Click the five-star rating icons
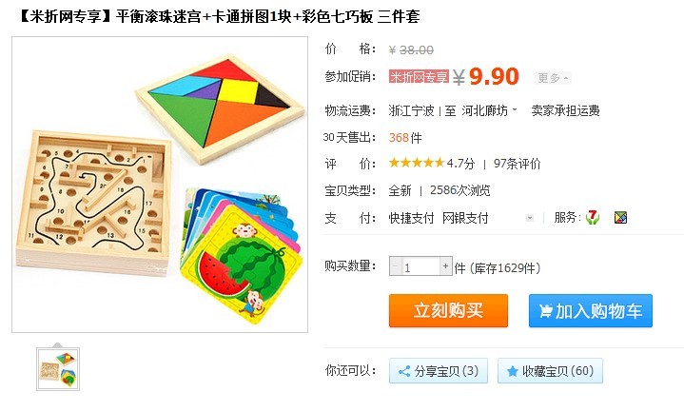The width and height of the screenshot is (684, 412). pos(416,164)
